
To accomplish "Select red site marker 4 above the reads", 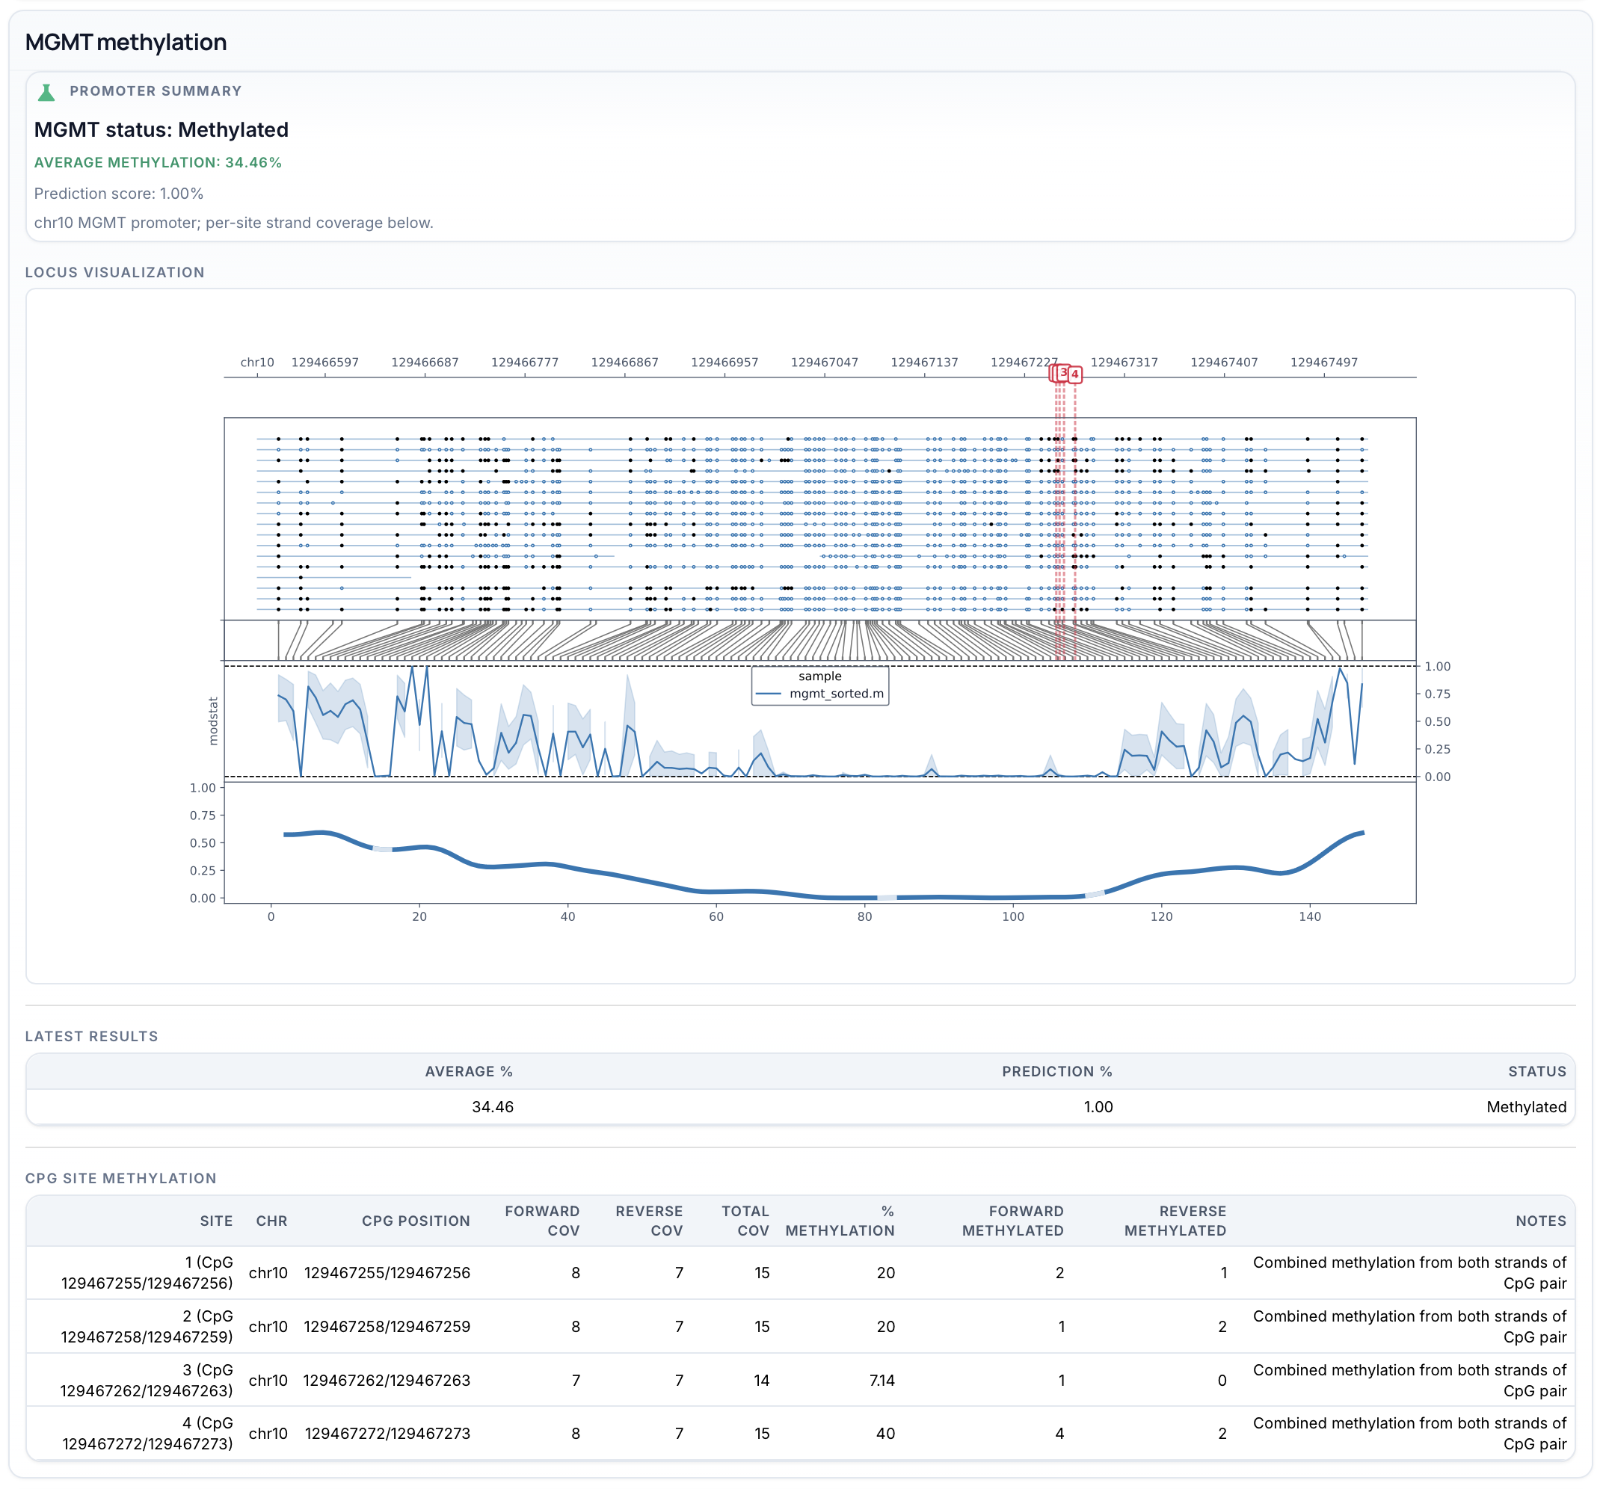I will pos(1075,374).
